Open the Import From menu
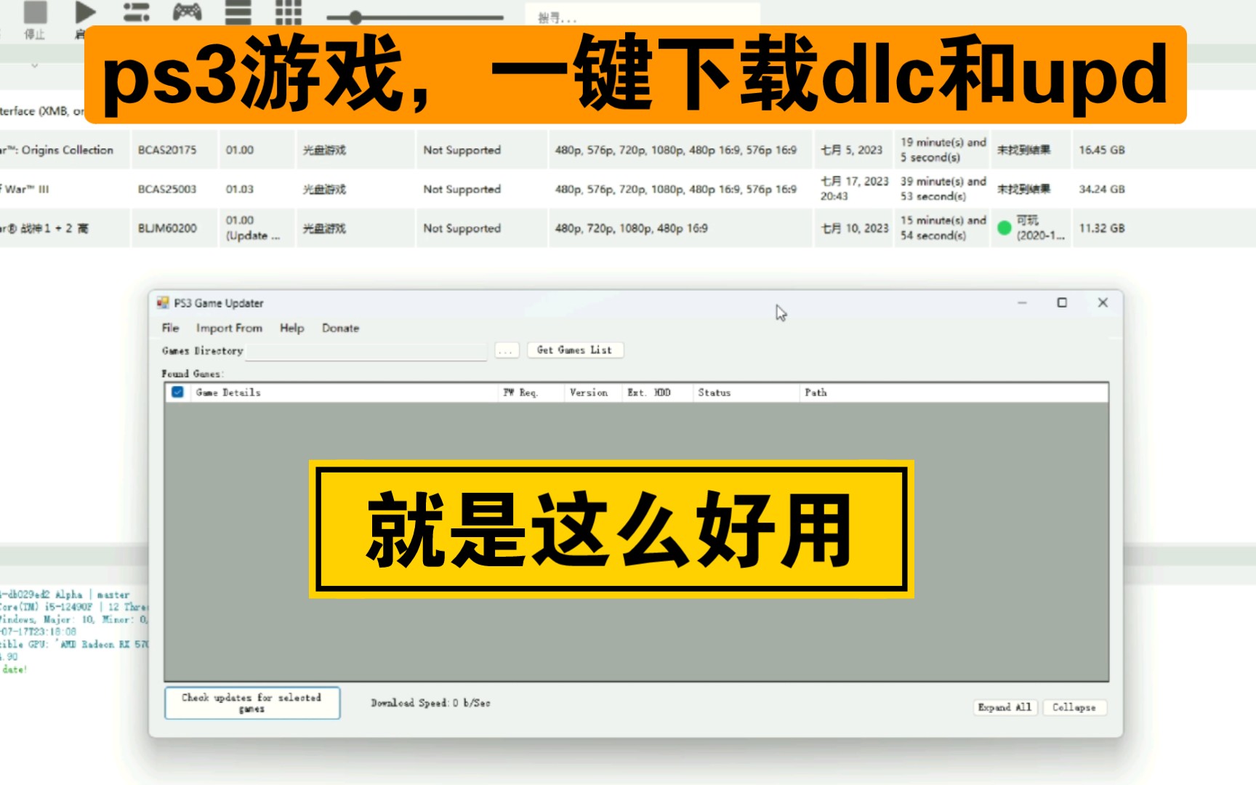The image size is (1256, 785). click(x=229, y=328)
